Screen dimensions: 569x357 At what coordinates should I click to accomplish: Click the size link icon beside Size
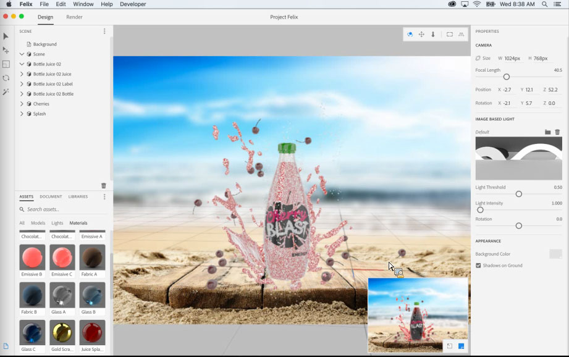[x=478, y=58]
